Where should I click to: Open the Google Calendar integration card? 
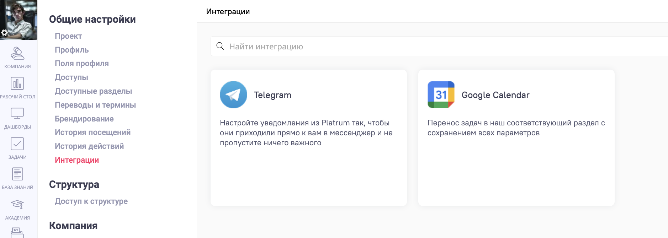click(x=516, y=138)
